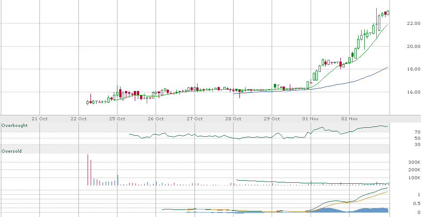Click the tallest pink volume bar on 22 Oct
The image size is (421, 217).
coord(88,170)
